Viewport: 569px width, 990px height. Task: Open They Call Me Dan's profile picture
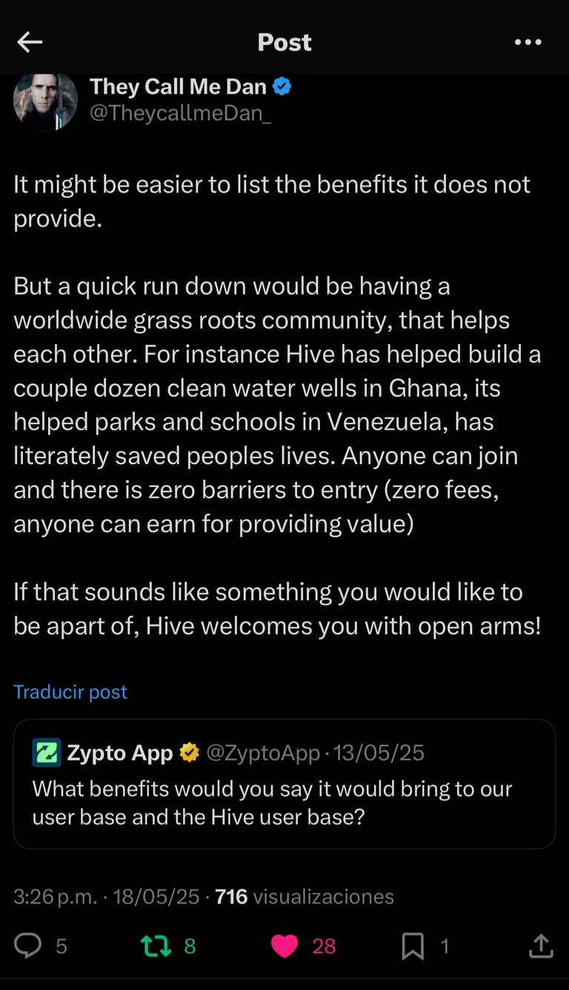click(x=45, y=101)
